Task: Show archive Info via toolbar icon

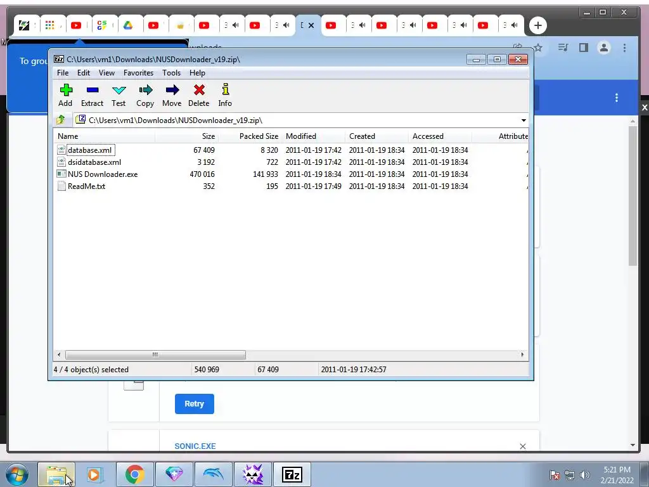Action: [x=225, y=95]
